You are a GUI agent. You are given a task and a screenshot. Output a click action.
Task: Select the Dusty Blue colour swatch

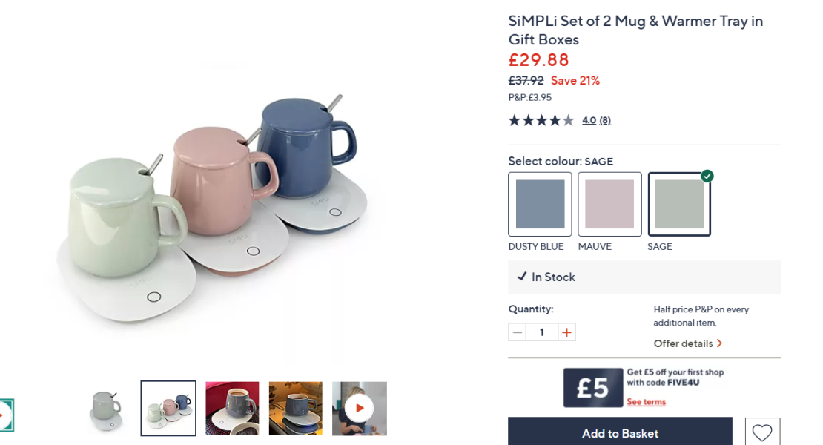click(x=540, y=204)
